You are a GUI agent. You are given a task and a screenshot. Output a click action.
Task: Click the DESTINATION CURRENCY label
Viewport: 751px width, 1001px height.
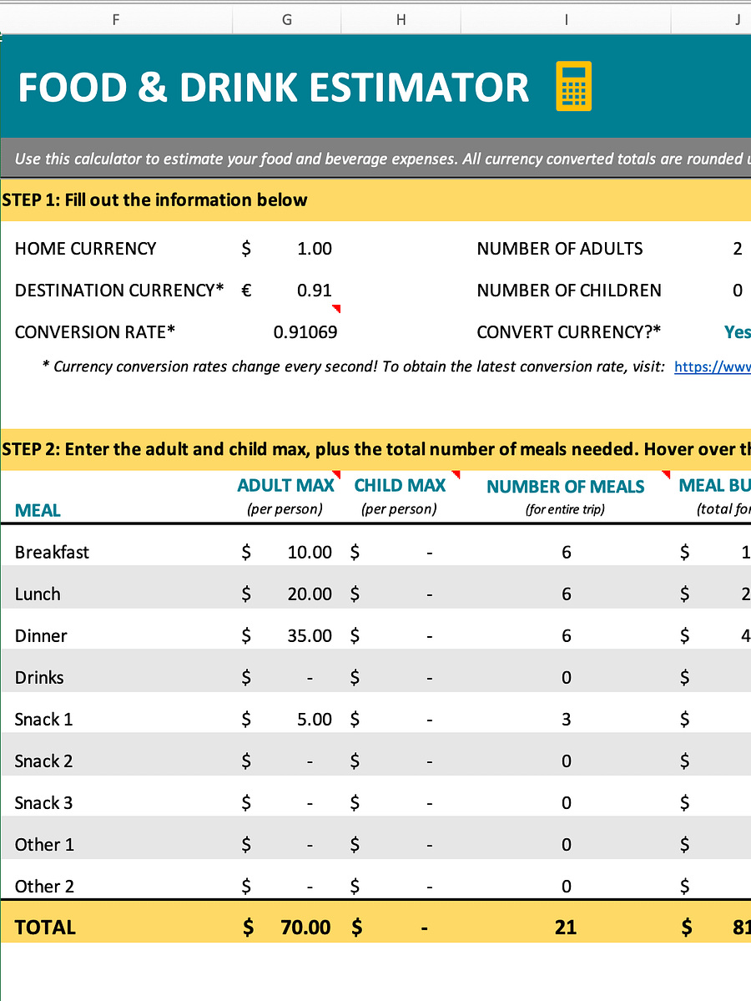pyautogui.click(x=119, y=291)
